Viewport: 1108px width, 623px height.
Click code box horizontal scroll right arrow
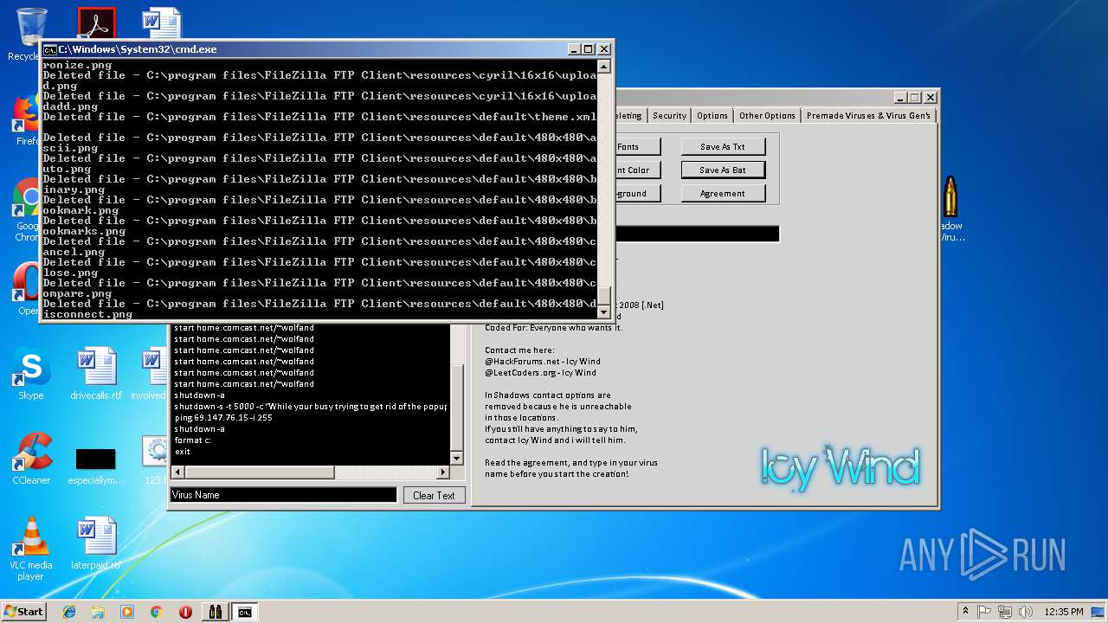(443, 472)
